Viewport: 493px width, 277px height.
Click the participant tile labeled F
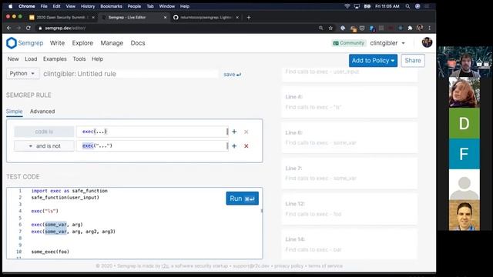pos(464,154)
